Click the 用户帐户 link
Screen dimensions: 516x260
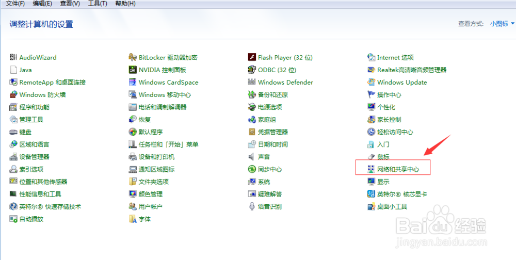click(x=151, y=207)
